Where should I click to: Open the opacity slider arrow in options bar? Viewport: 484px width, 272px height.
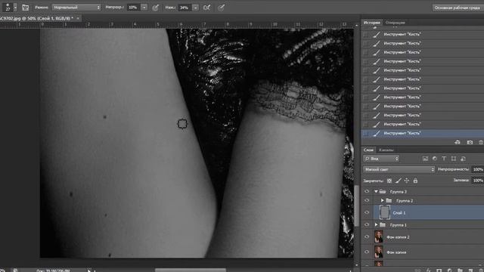tap(144, 7)
